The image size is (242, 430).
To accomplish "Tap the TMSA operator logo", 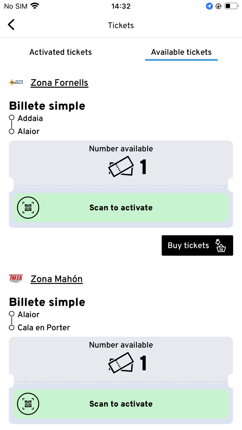I will click(x=16, y=279).
